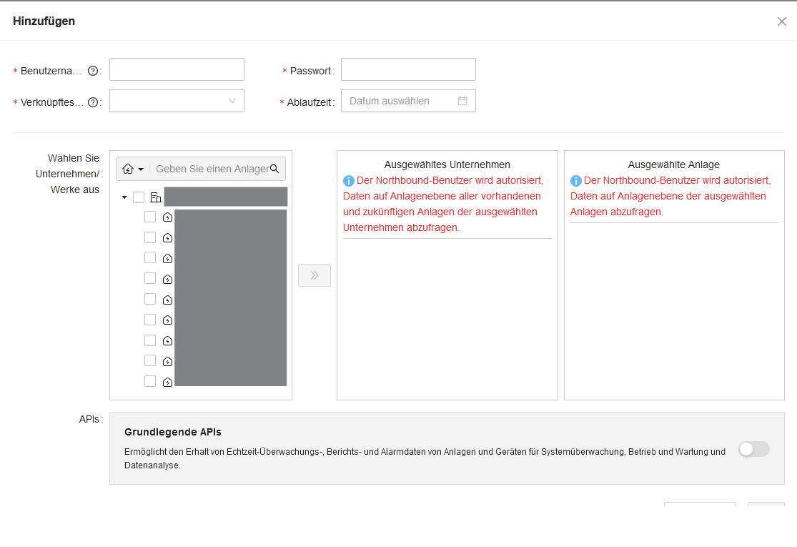
Task: Collapse the company tree node arrow
Action: pyautogui.click(x=124, y=197)
